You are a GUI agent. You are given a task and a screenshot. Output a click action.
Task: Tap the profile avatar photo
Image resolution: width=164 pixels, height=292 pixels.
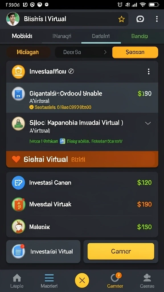(x=13, y=19)
